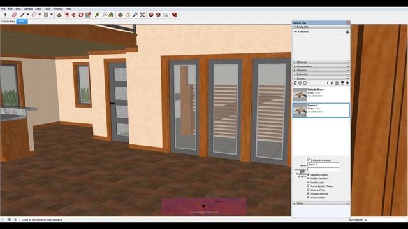Choose the Line pencil tool

[23, 15]
